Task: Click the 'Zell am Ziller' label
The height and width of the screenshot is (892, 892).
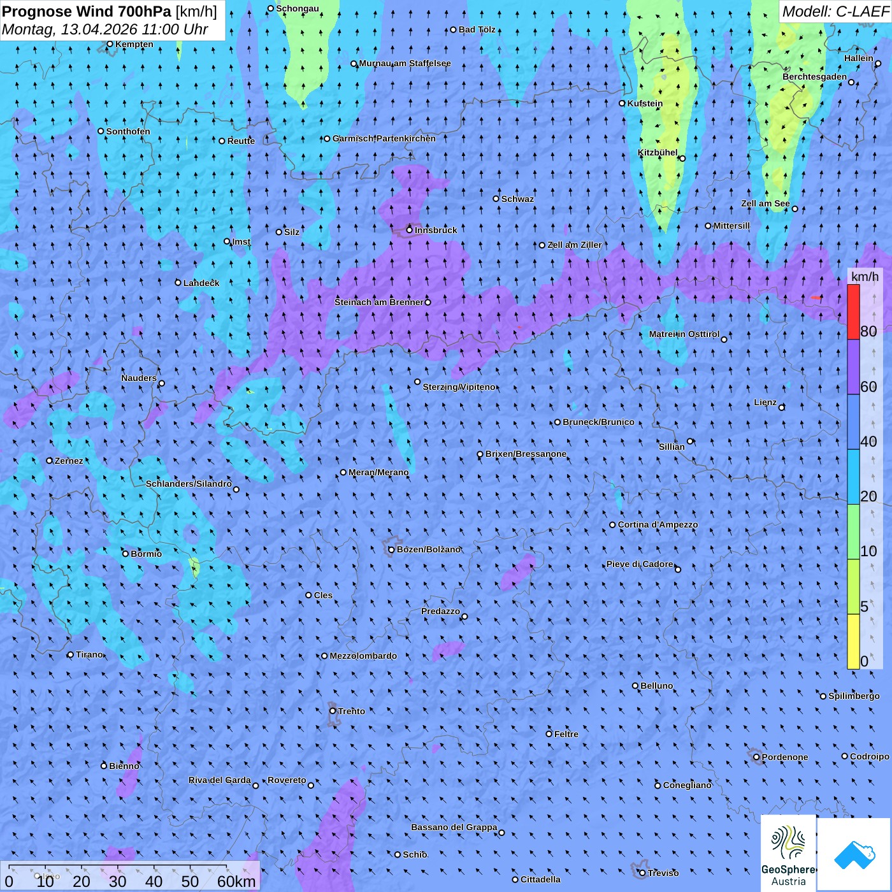Action: point(575,245)
